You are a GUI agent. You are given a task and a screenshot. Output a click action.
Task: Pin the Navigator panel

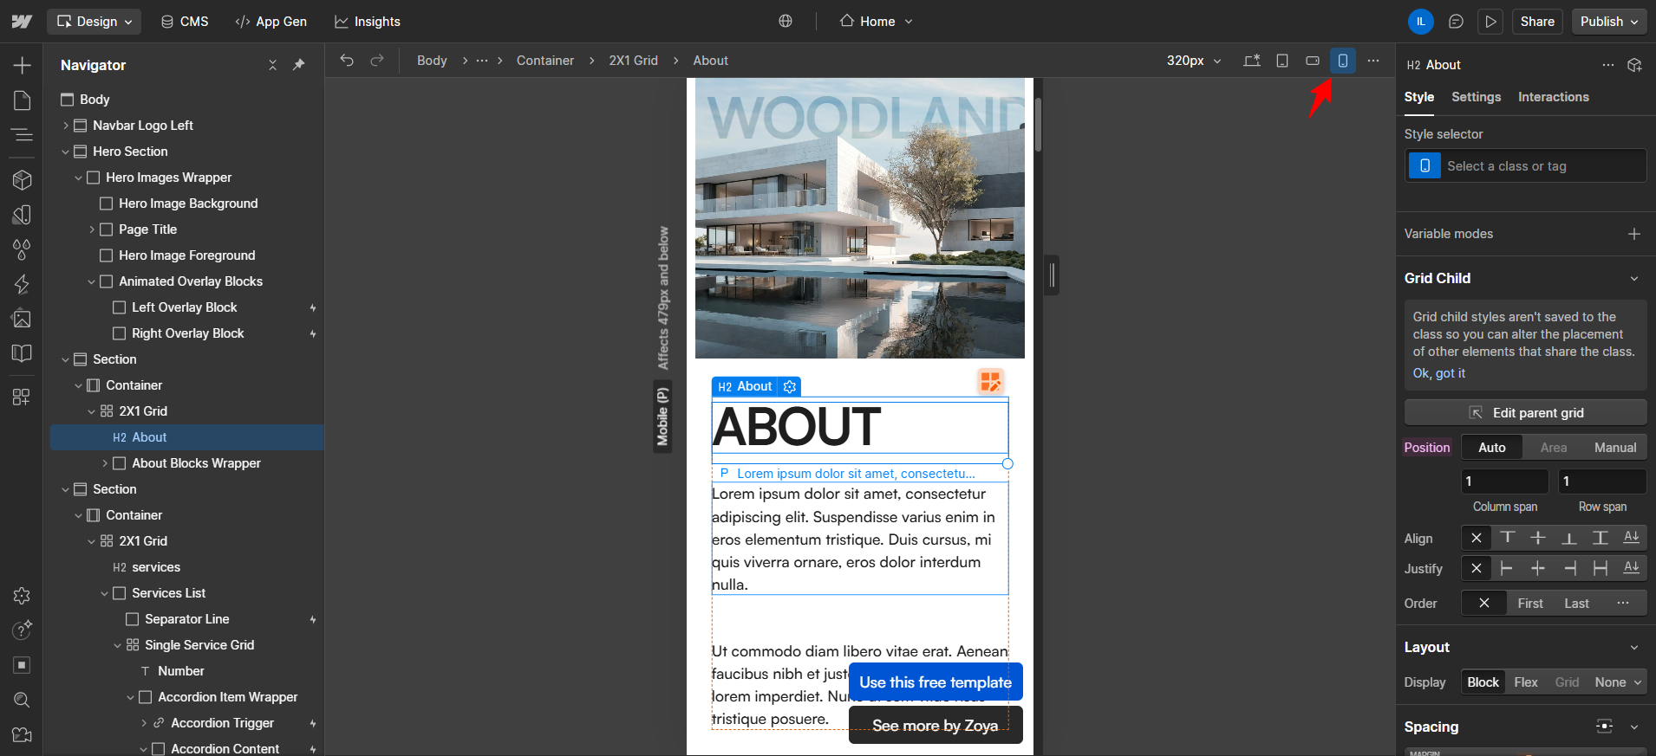coord(298,65)
